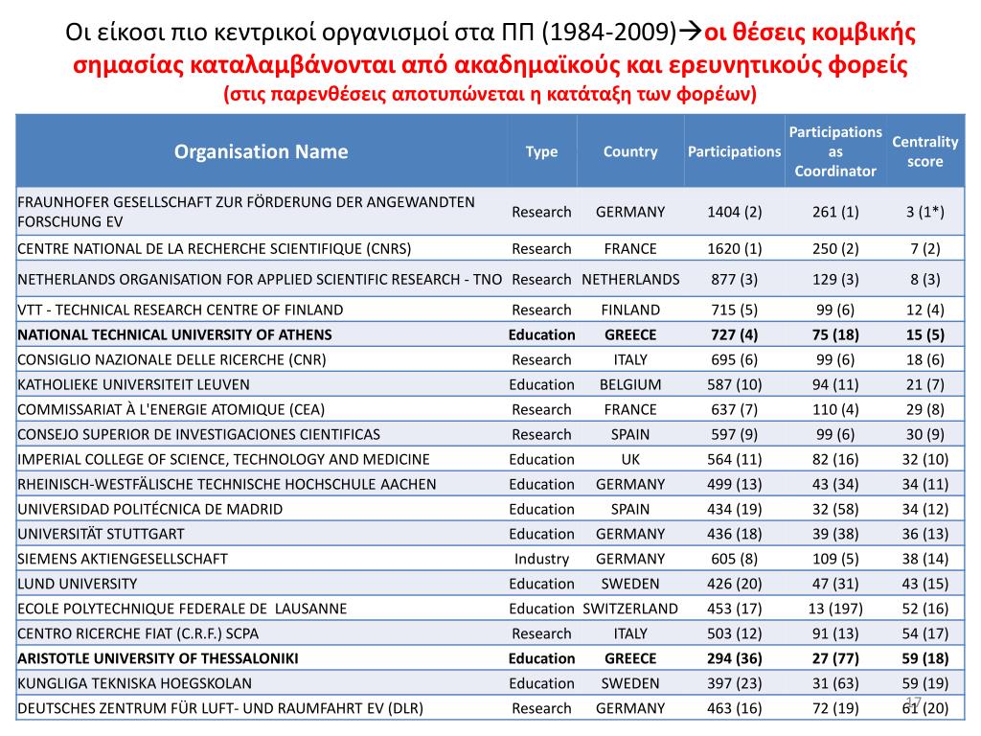Select RHEINISCH-WESTFÄLISCHE TECHNISCHE HOCHSCHULE AACHEN
981x736 pixels.
point(227,484)
